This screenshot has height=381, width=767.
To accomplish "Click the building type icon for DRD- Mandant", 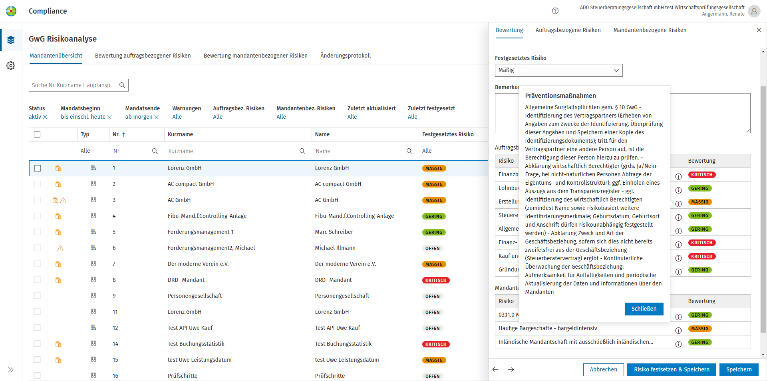I will (x=93, y=280).
